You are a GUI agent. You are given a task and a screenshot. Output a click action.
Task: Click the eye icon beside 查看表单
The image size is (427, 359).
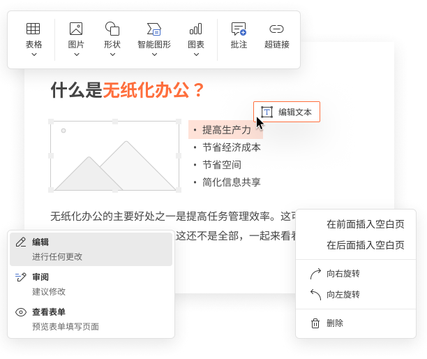[21, 312]
